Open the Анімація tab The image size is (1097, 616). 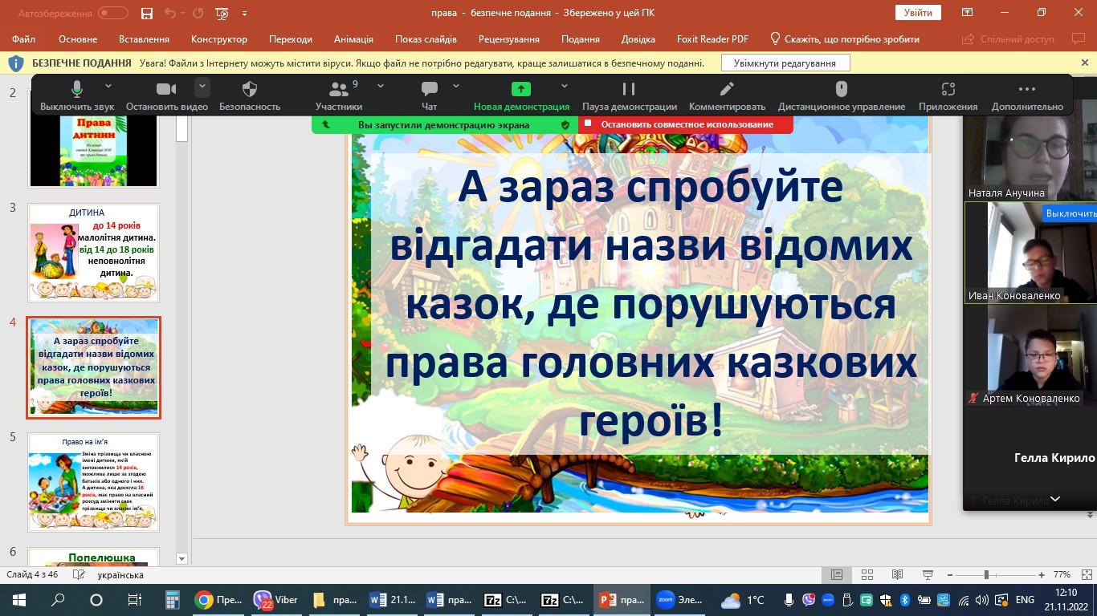(353, 39)
